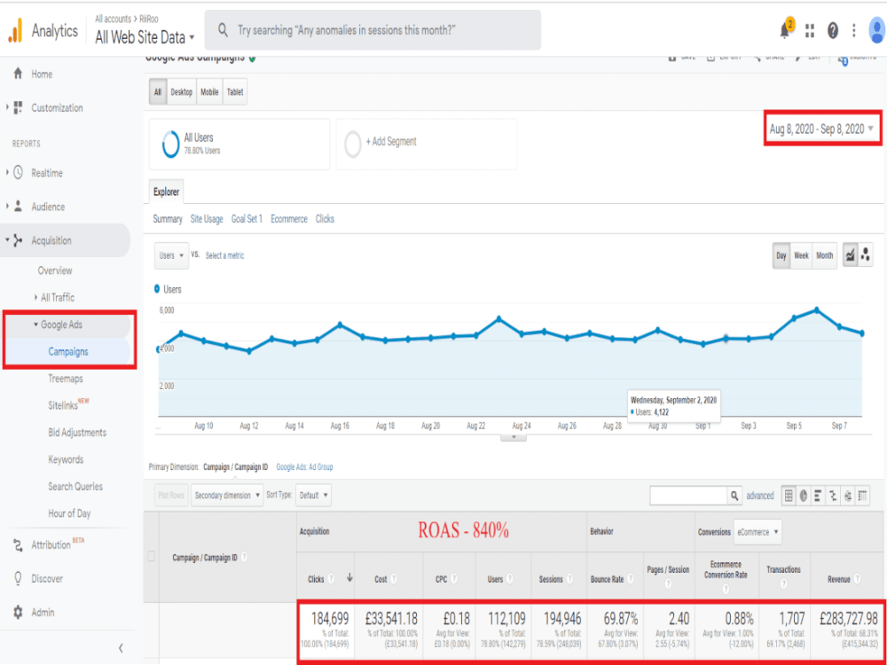Set chart granularity to Day
The height and width of the screenshot is (665, 887).
pyautogui.click(x=781, y=255)
